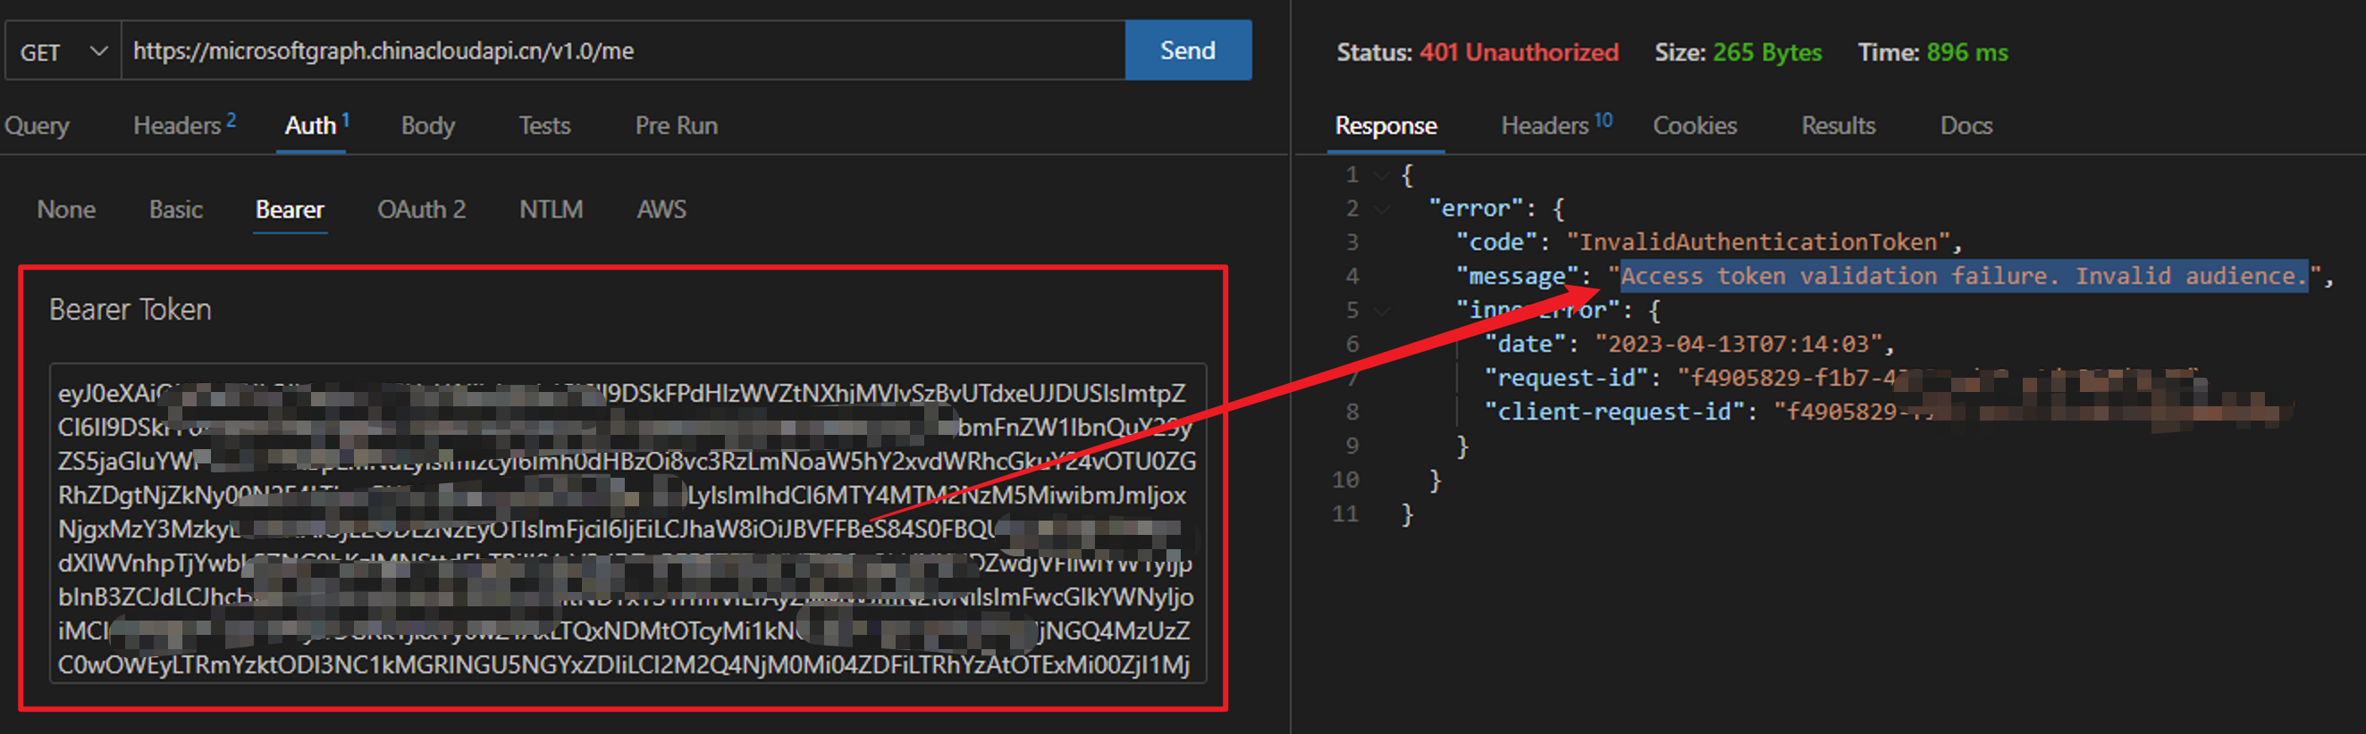Click inside the Bearer Token text area

627,529
